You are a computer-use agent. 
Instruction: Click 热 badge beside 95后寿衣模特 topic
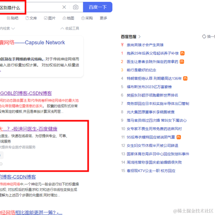point(179,137)
